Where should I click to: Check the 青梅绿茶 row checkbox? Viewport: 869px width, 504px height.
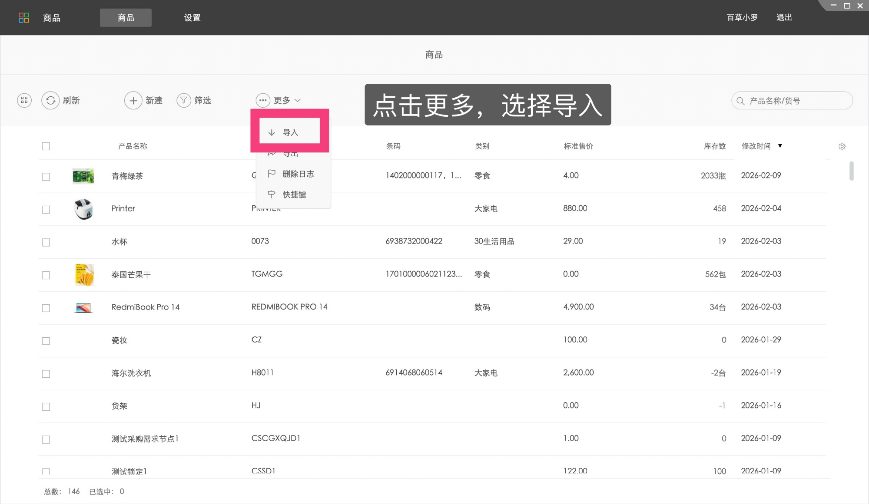tap(46, 177)
